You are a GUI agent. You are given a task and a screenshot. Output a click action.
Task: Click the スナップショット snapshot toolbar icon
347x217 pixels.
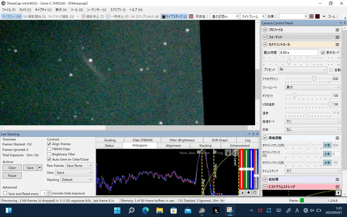click(x=133, y=16)
